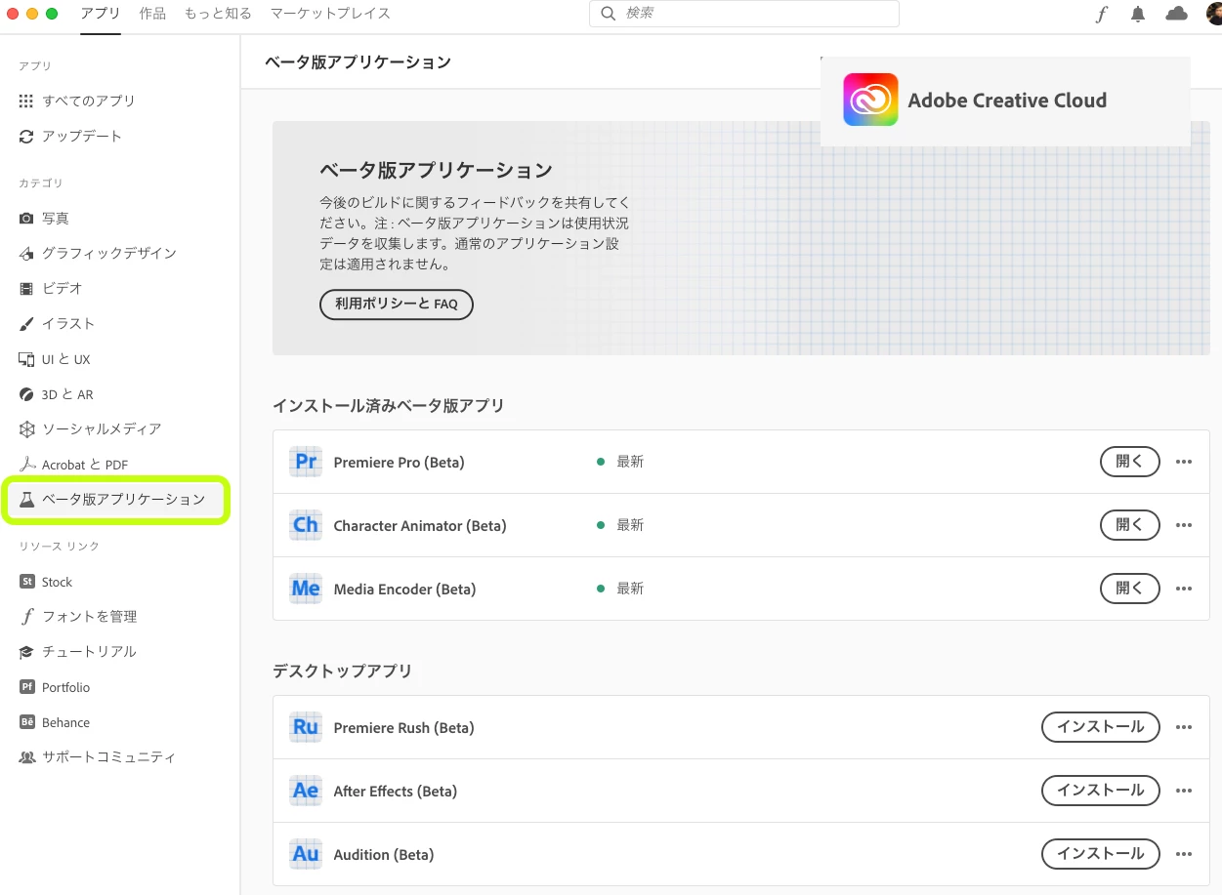Click 開く for Media Encoder (Beta)
The height and width of the screenshot is (895, 1222).
click(x=1130, y=589)
